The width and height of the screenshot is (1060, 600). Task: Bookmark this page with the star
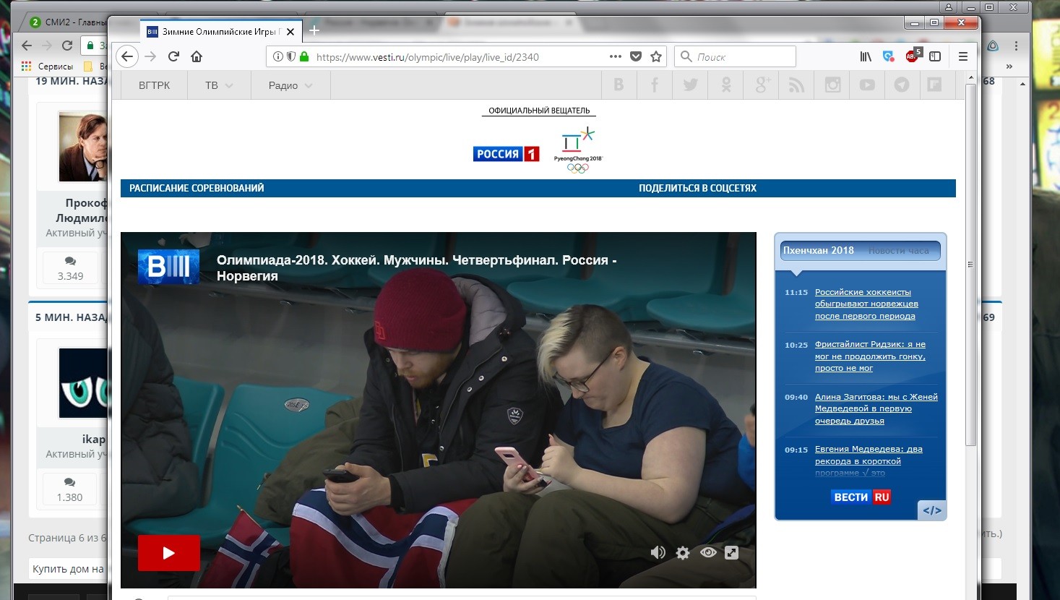[656, 56]
